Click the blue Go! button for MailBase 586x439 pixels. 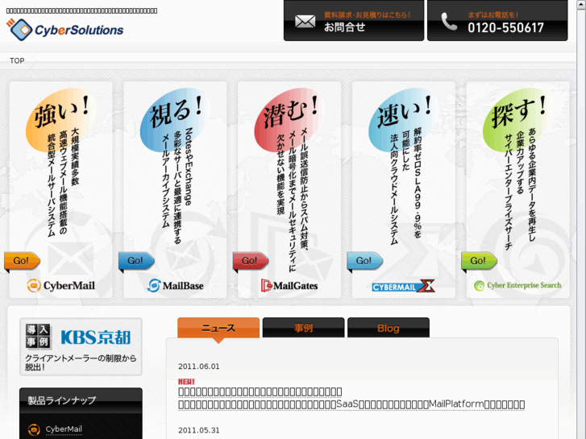[x=136, y=261]
